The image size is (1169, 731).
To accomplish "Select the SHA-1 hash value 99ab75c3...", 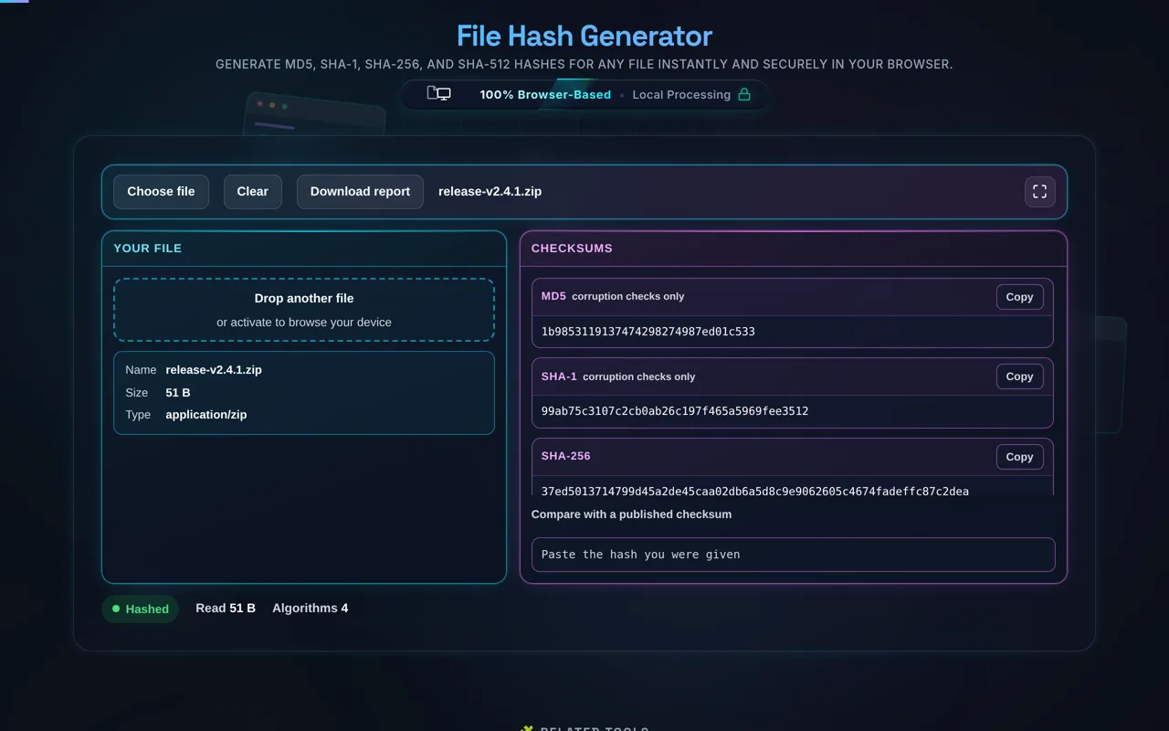I will [x=675, y=411].
